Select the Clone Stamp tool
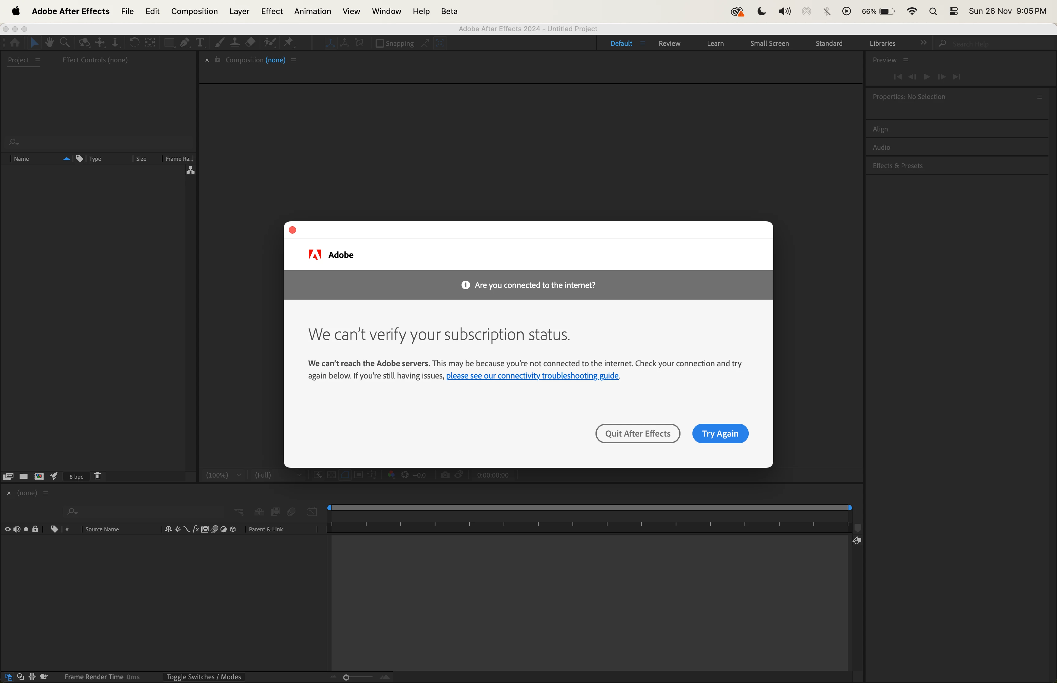 point(235,42)
